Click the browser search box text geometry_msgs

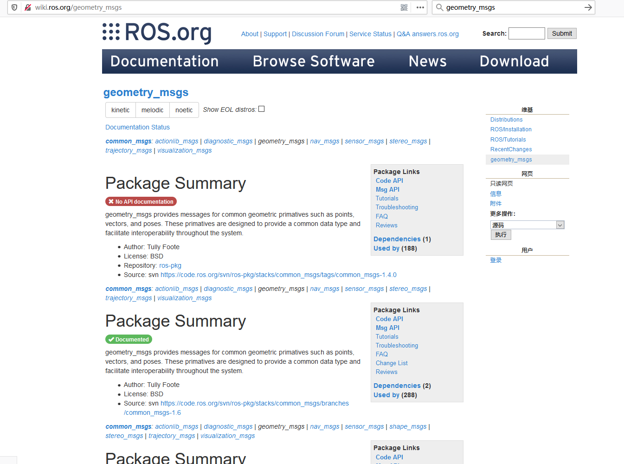(470, 7)
